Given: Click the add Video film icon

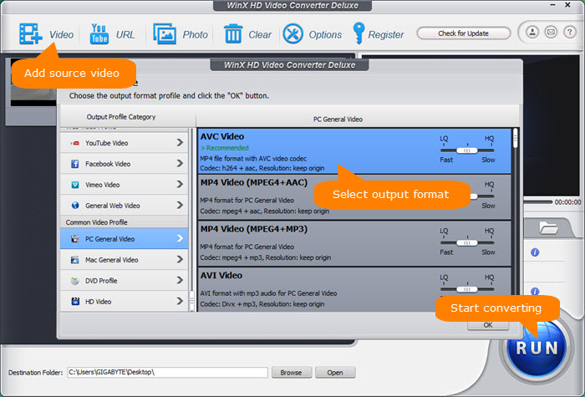Looking at the screenshot, I should 31,34.
